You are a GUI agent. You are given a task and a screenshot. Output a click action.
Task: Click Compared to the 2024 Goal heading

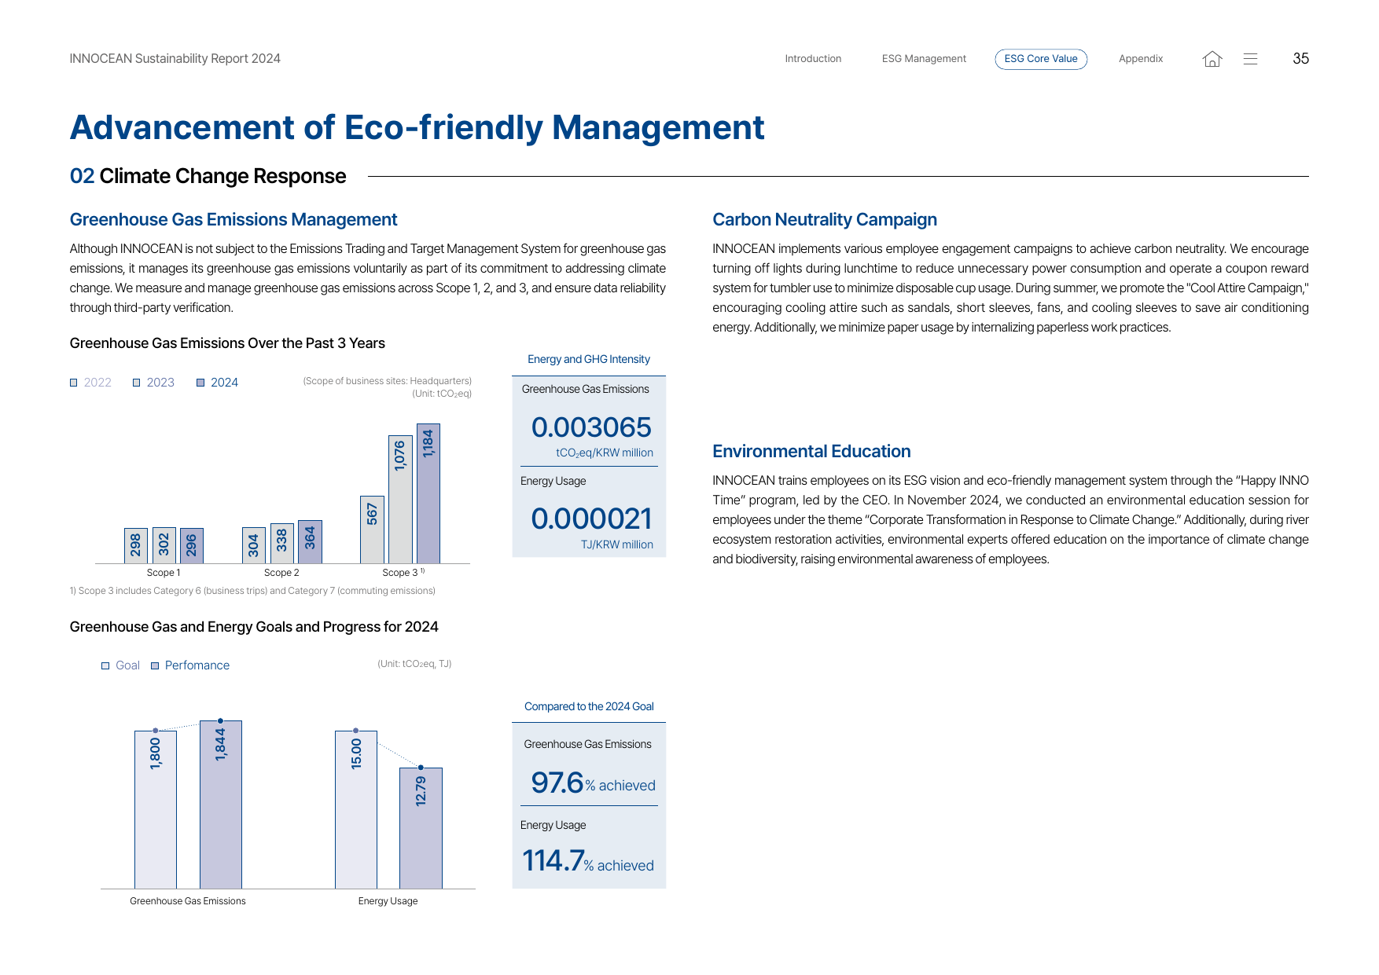pyautogui.click(x=589, y=706)
